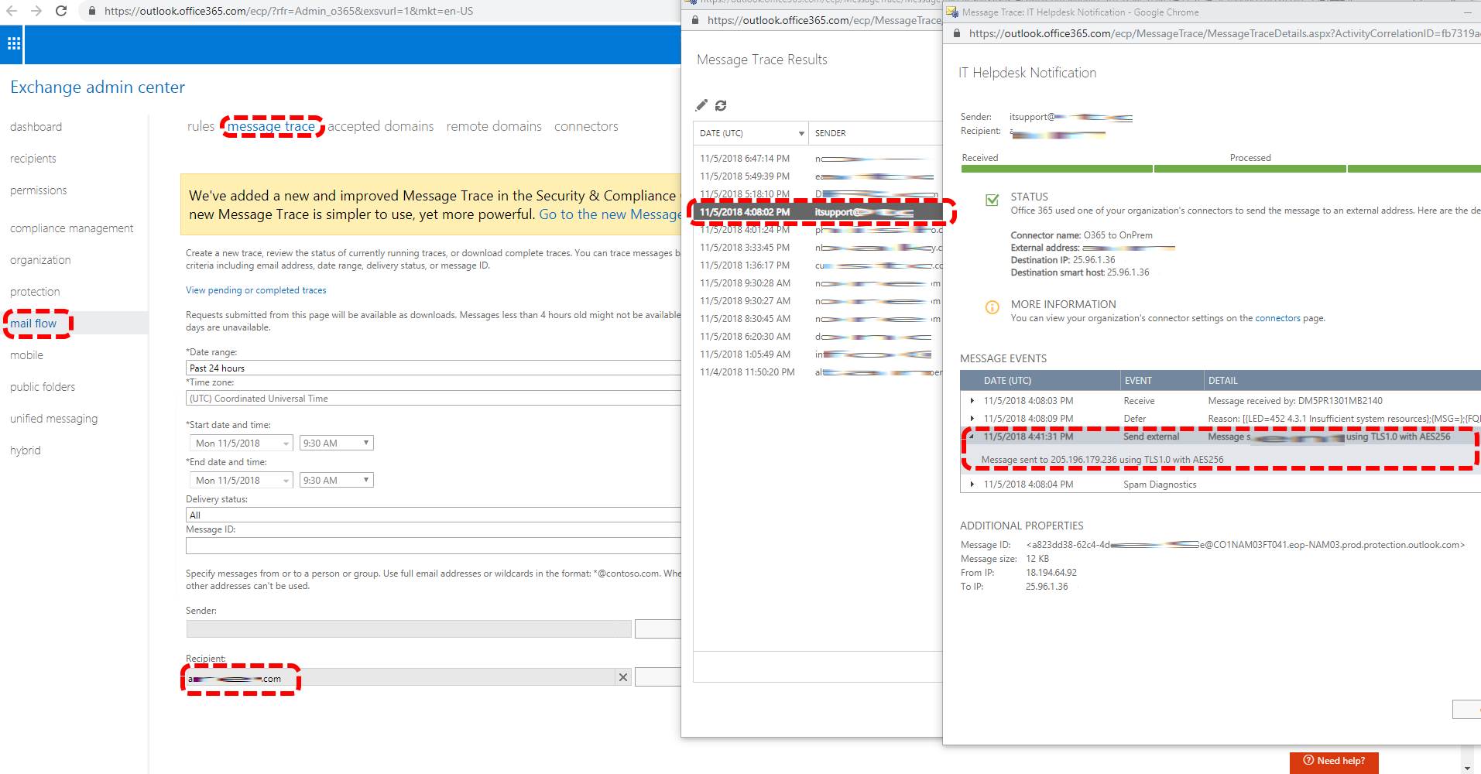Click the green Status checkmark icon

(x=992, y=200)
